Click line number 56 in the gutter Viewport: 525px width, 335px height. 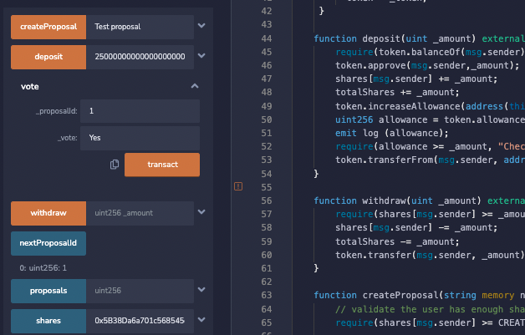pos(267,200)
